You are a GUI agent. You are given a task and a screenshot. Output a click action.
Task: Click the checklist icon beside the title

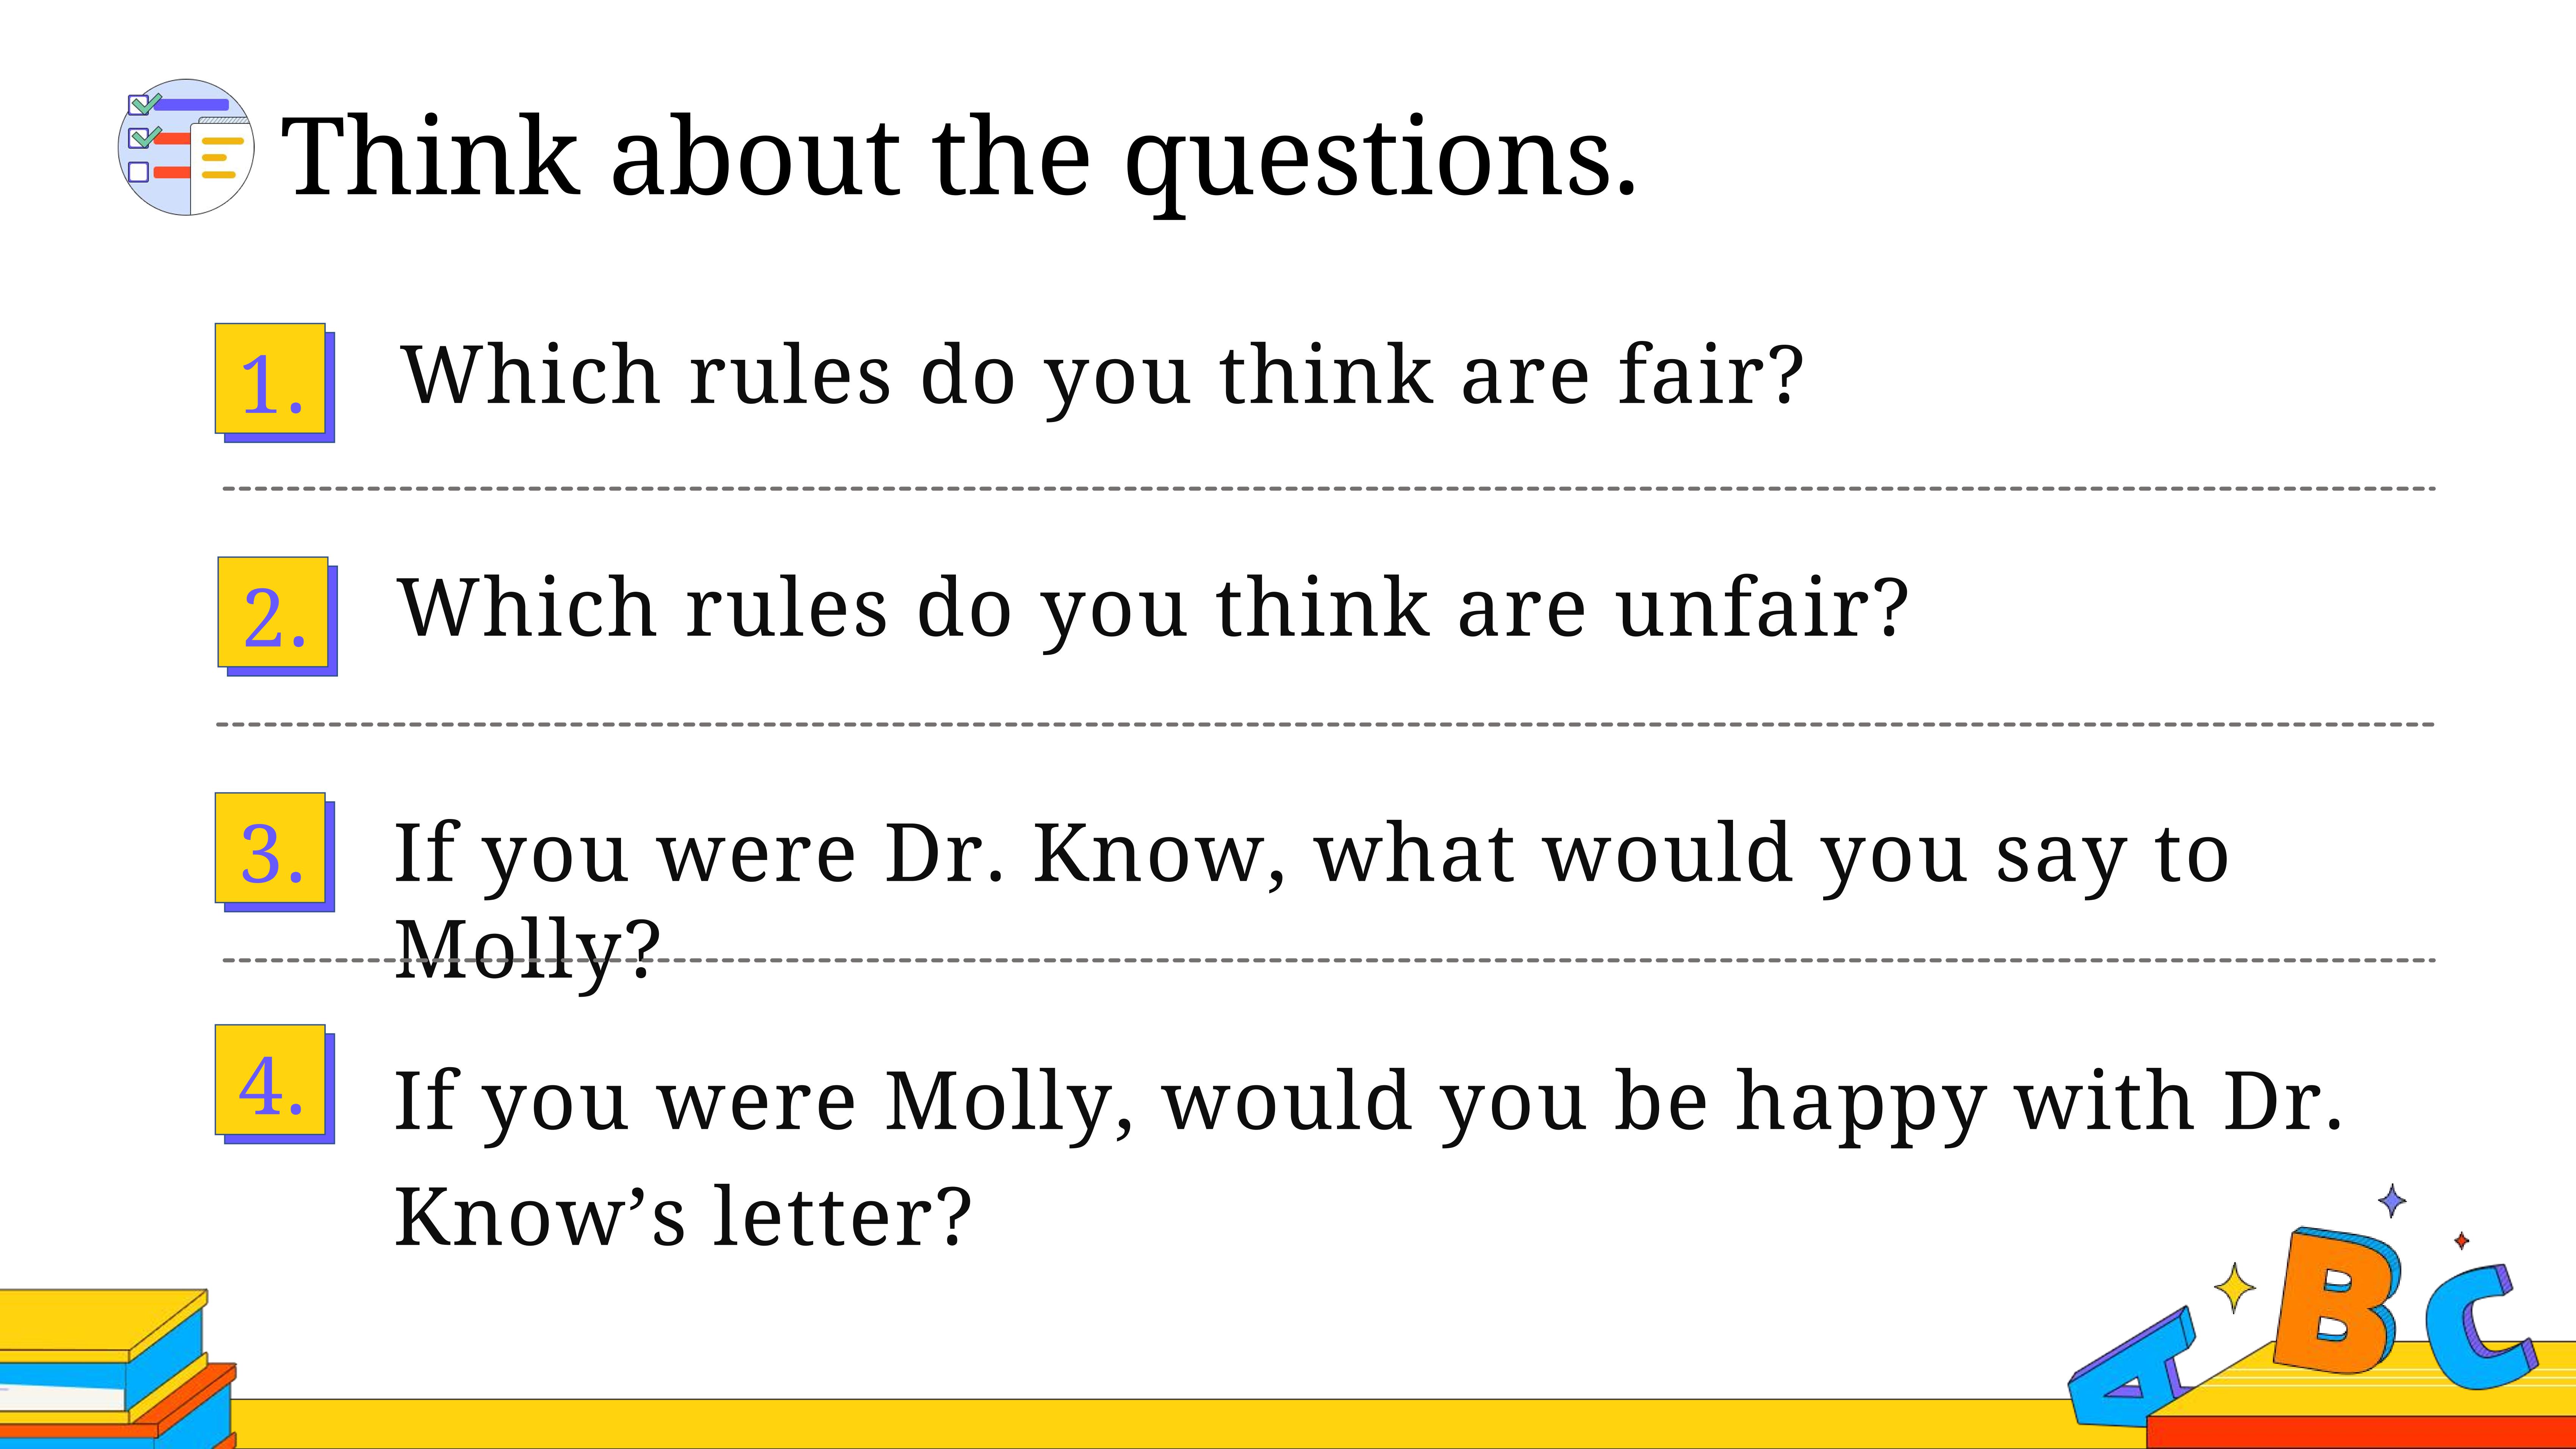[x=186, y=147]
